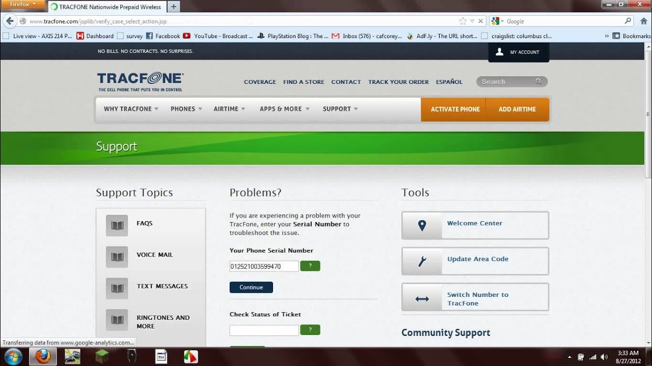Click the Firefox back arrow button
652x366 pixels.
pos(9,21)
